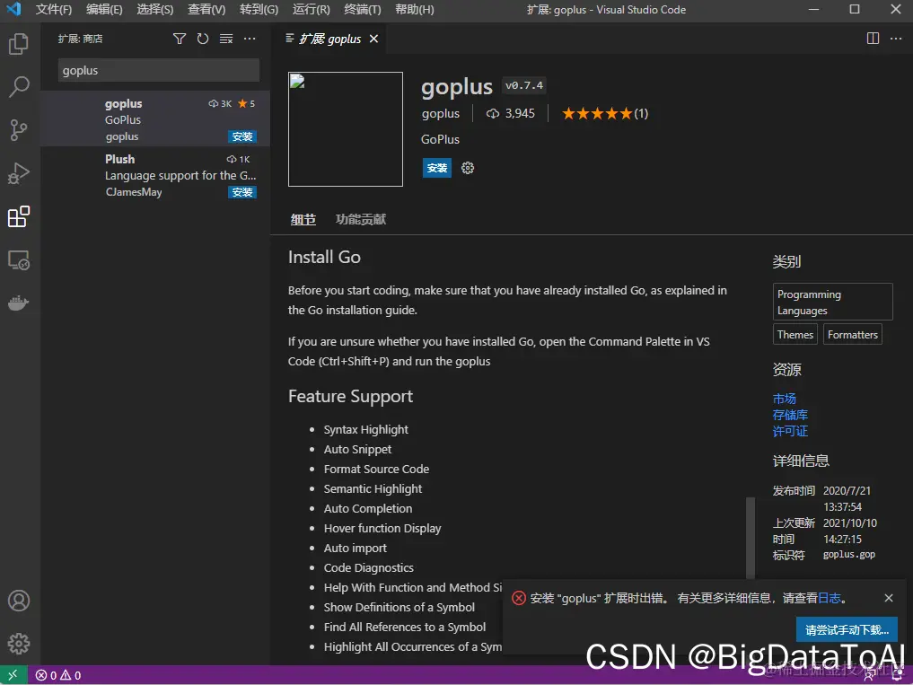The height and width of the screenshot is (685, 913).
Task: Click the Themes category tag
Action: (794, 334)
